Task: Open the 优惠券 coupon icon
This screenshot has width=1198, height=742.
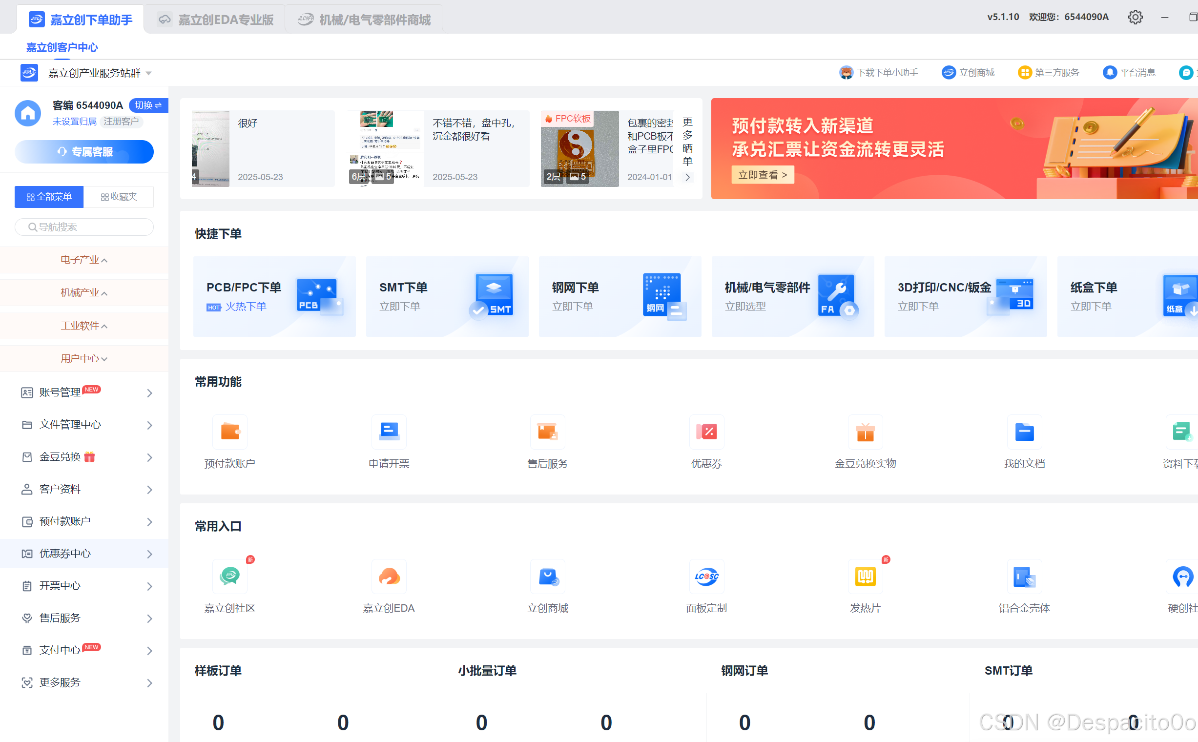Action: pos(706,432)
